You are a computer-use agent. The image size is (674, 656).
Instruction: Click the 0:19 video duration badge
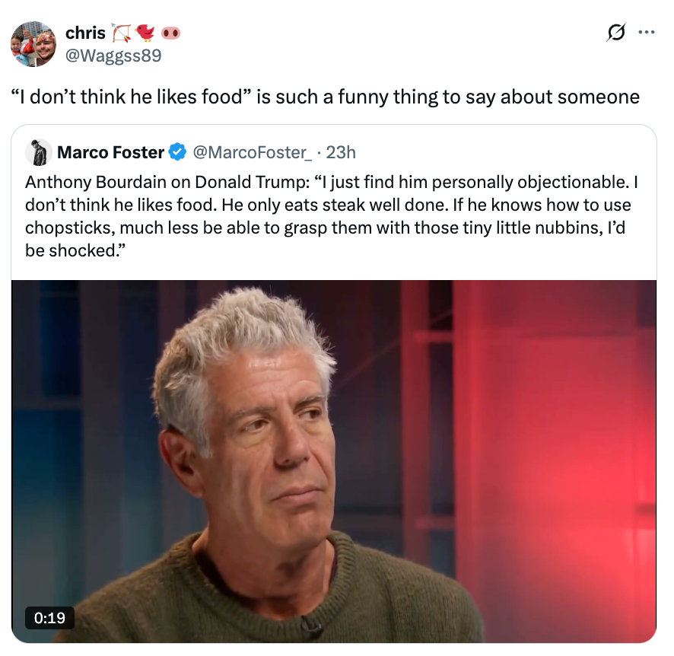click(50, 618)
